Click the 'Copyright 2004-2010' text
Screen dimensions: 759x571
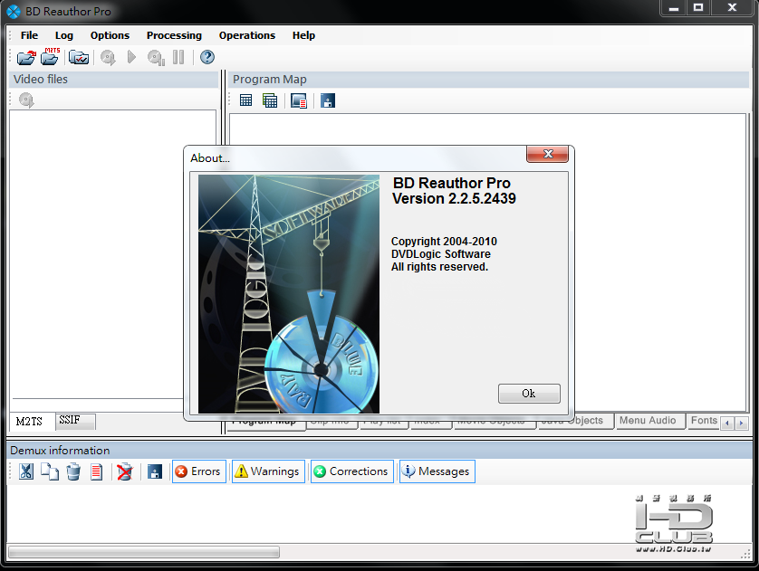(444, 242)
